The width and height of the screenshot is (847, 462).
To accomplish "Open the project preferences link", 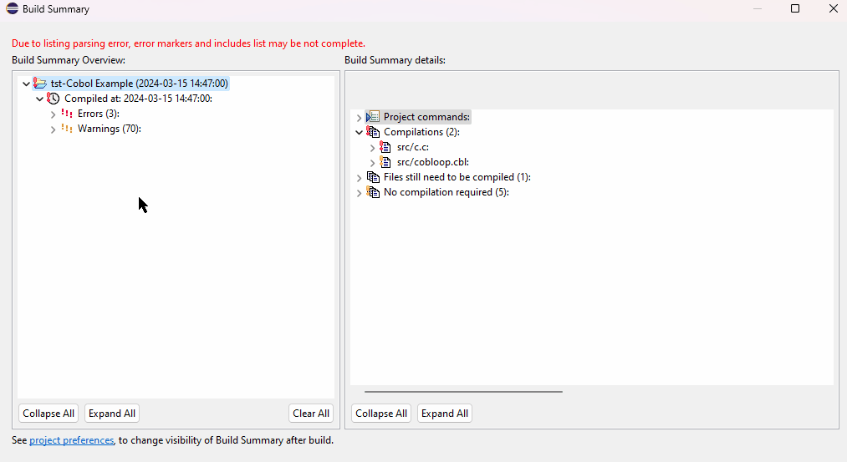I will click(71, 440).
